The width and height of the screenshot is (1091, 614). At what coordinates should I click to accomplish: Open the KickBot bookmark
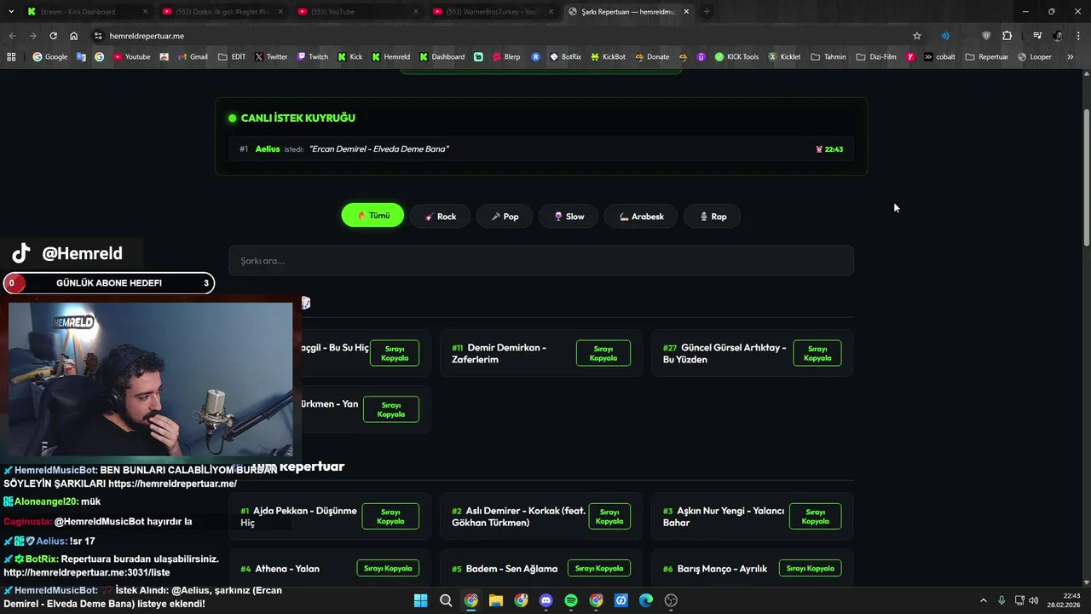pyautogui.click(x=608, y=57)
